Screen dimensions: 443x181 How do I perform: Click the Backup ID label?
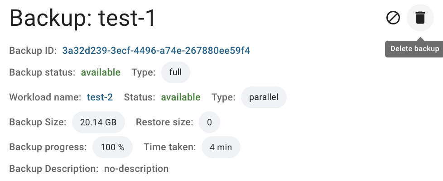tap(33, 51)
